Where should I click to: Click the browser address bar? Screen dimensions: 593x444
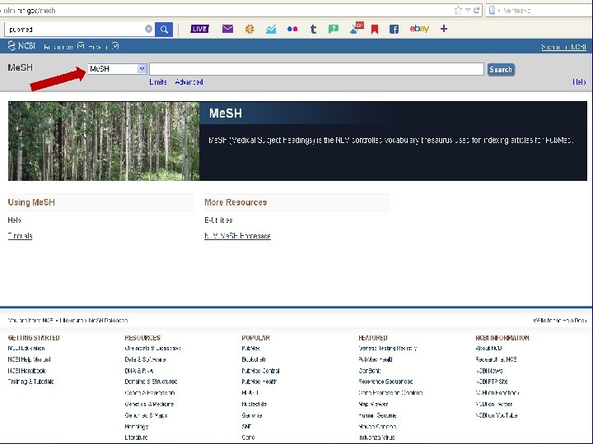coord(227,11)
